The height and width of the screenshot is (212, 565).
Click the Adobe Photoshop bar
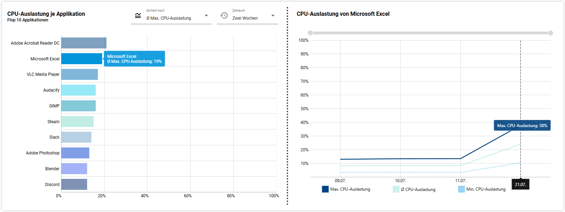pos(75,153)
